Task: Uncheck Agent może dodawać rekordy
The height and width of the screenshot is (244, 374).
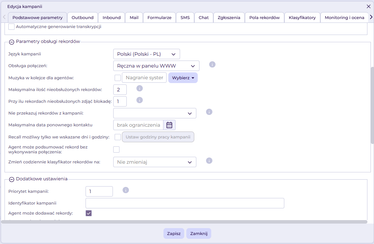Action: click(x=89, y=213)
